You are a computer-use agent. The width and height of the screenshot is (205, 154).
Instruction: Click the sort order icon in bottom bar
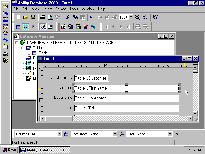point(122,134)
